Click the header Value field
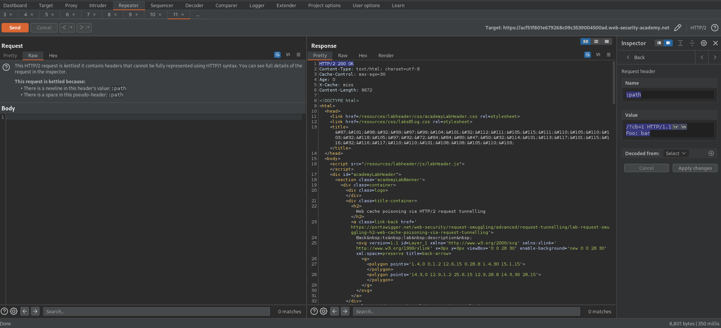The image size is (721, 328). (x=669, y=130)
